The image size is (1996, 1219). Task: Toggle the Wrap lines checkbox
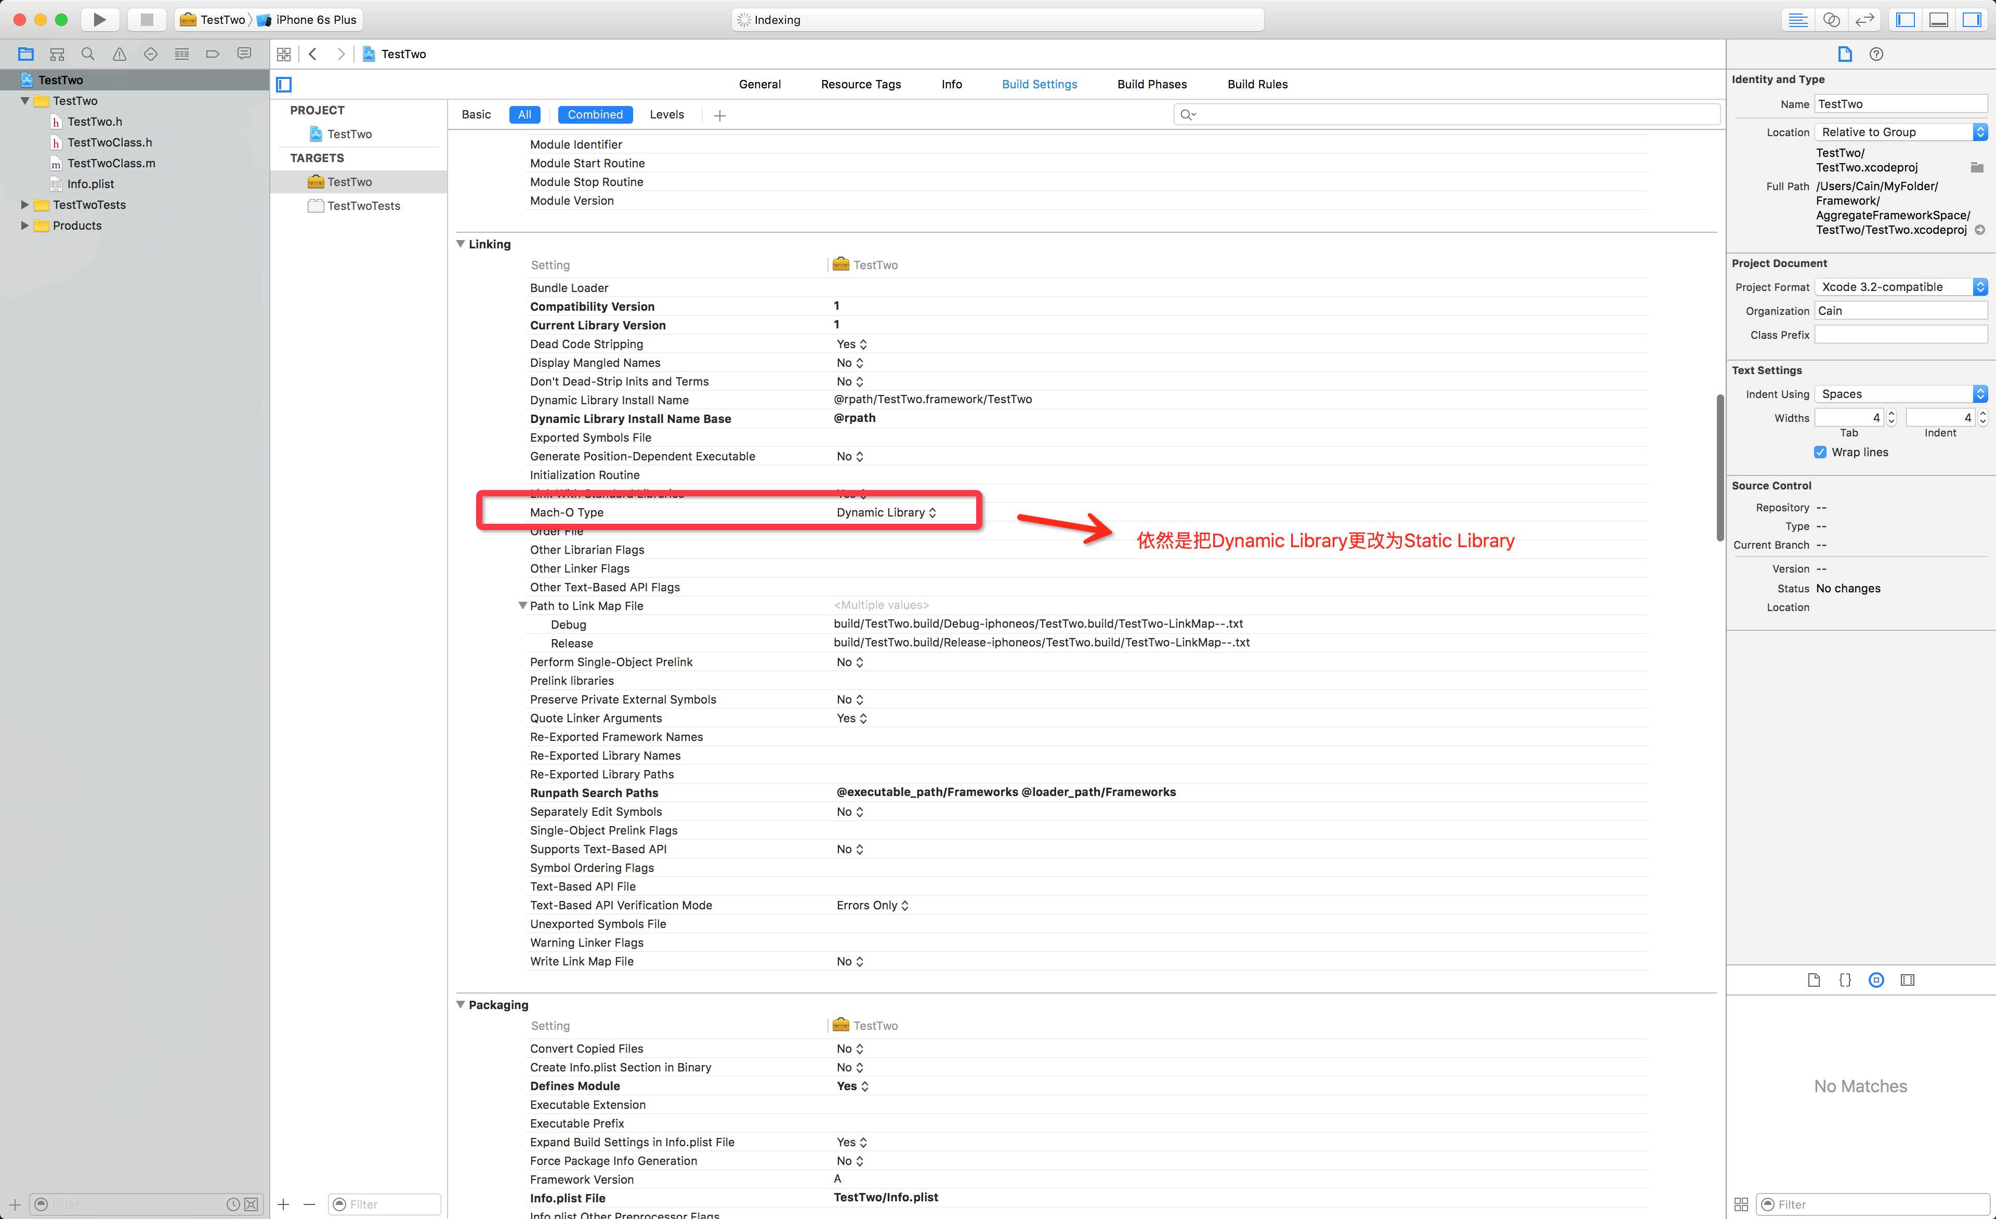[1820, 452]
